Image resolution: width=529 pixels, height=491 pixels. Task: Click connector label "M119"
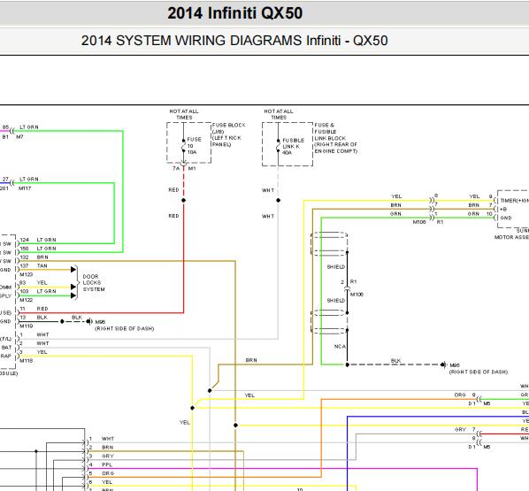27,326
